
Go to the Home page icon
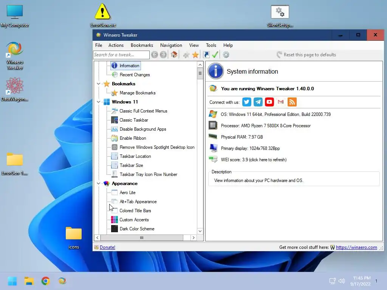tap(174, 54)
